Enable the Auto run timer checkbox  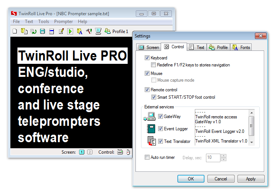[x=147, y=157]
